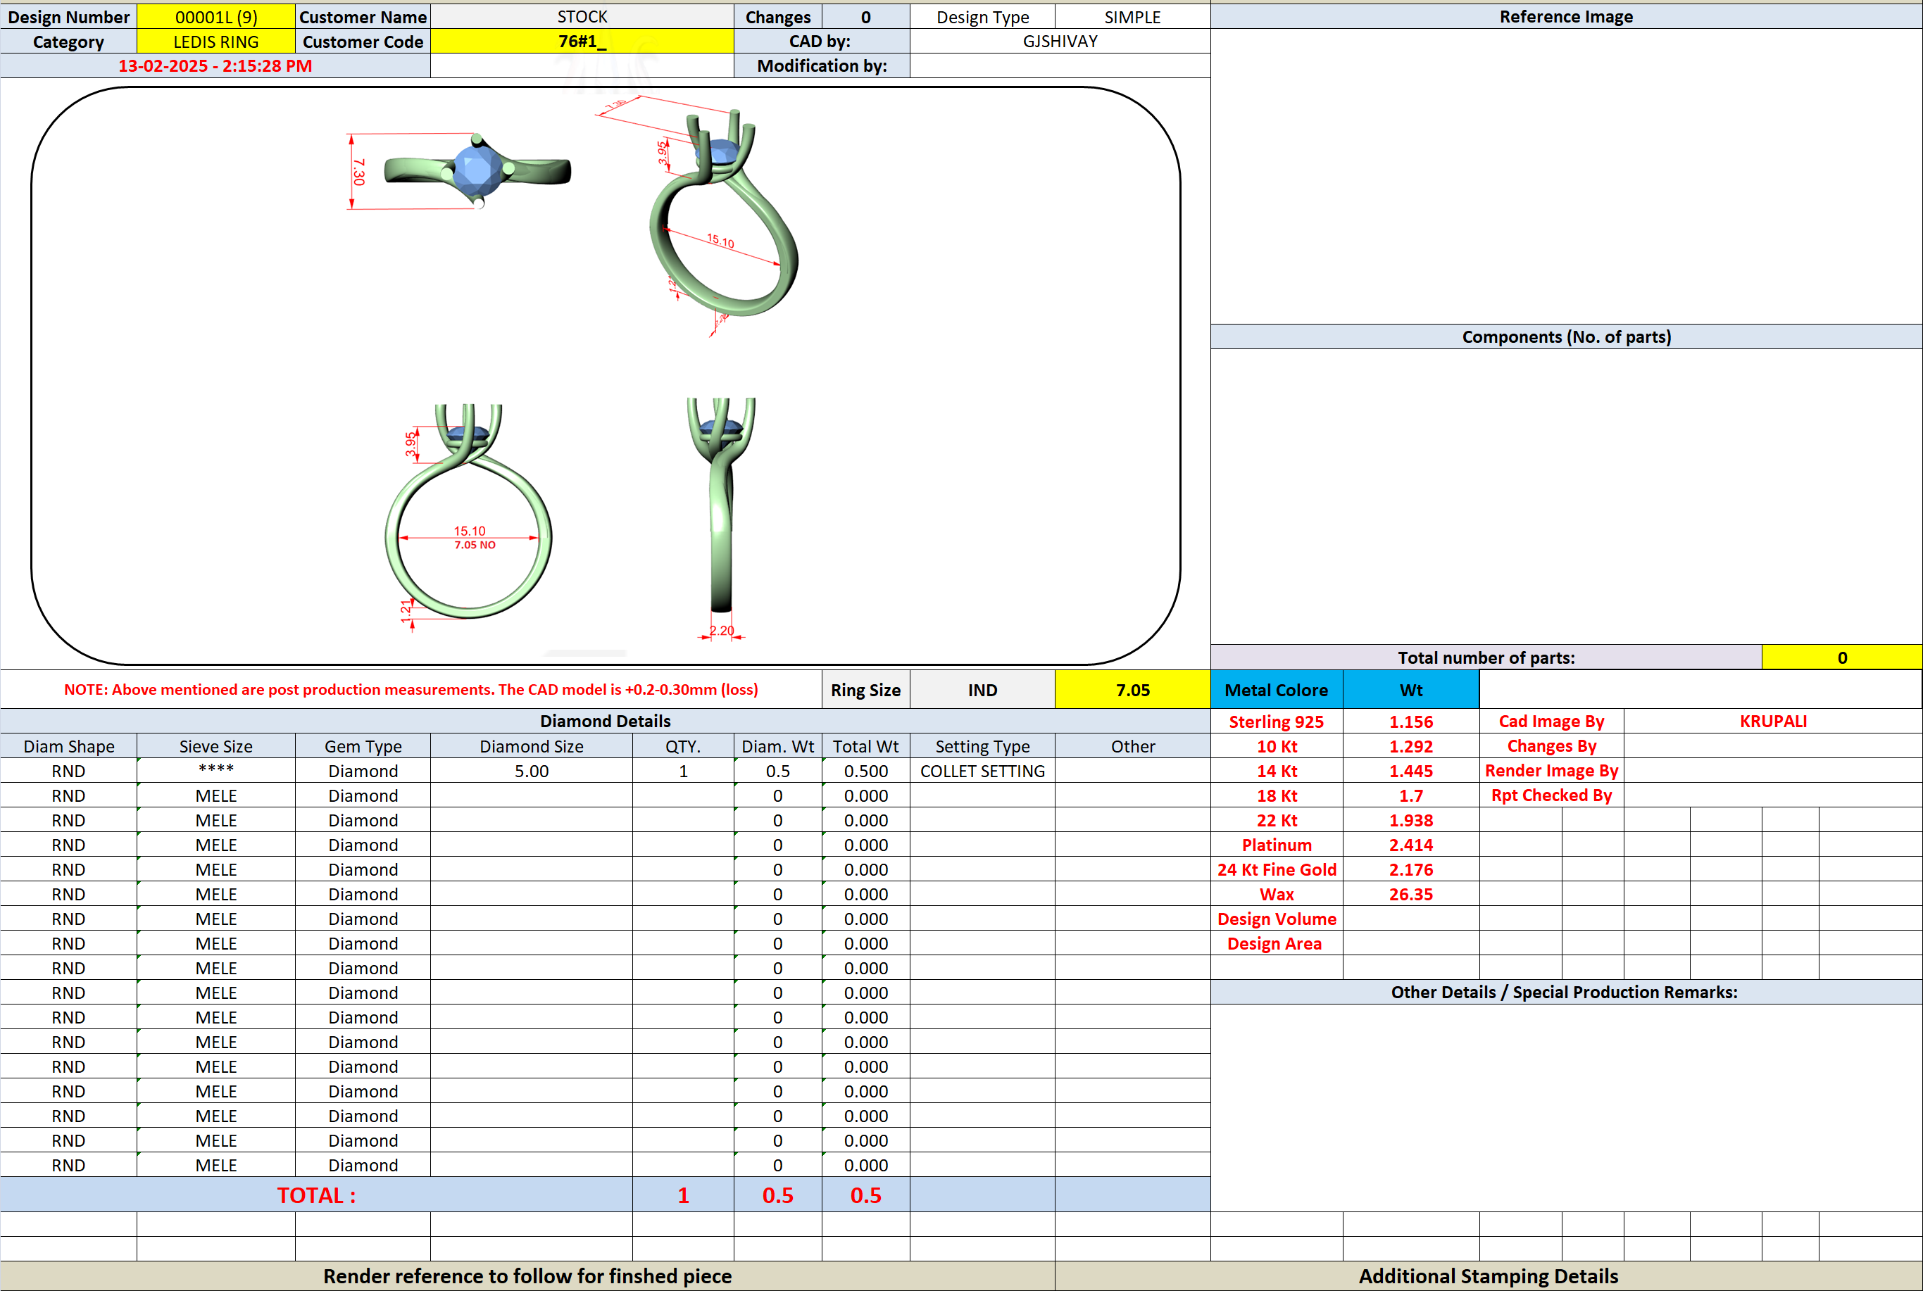Select the 18 Kt weight 1.7
The width and height of the screenshot is (1923, 1291).
[1411, 795]
